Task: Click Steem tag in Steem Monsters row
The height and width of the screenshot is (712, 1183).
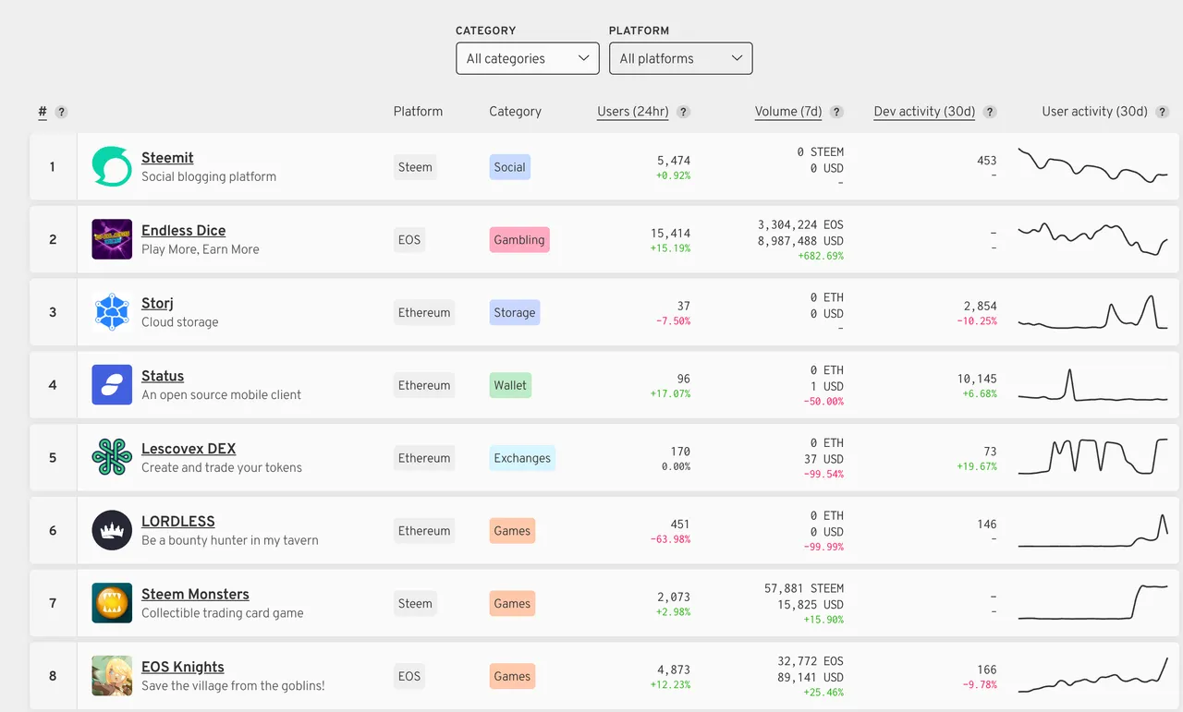Action: click(415, 603)
